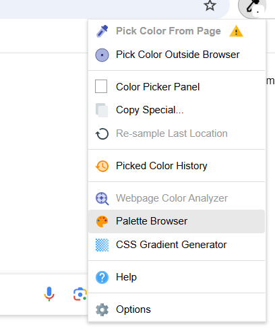Viewport: 275px width, 329px height.
Task: Launch CSS Gradient Generator
Action: tap(177, 245)
